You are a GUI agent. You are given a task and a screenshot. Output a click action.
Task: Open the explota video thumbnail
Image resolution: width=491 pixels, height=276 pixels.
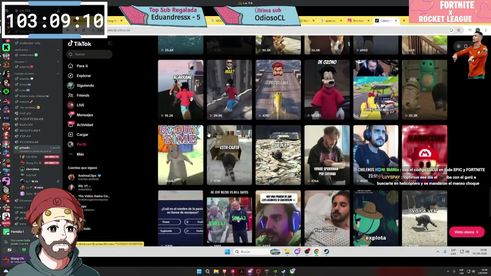point(376,218)
